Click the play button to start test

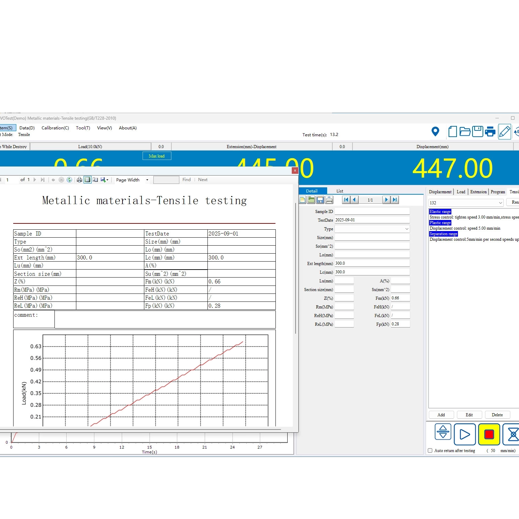[x=465, y=434]
